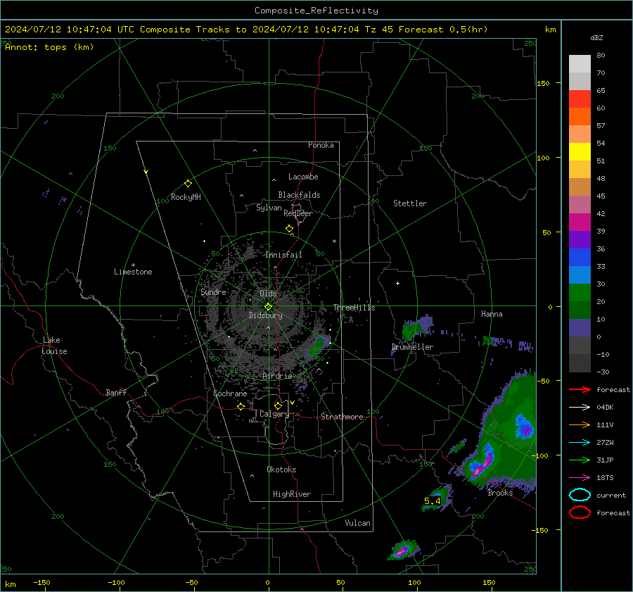Click the Lake Louise label
633x592 pixels.
click(54, 346)
